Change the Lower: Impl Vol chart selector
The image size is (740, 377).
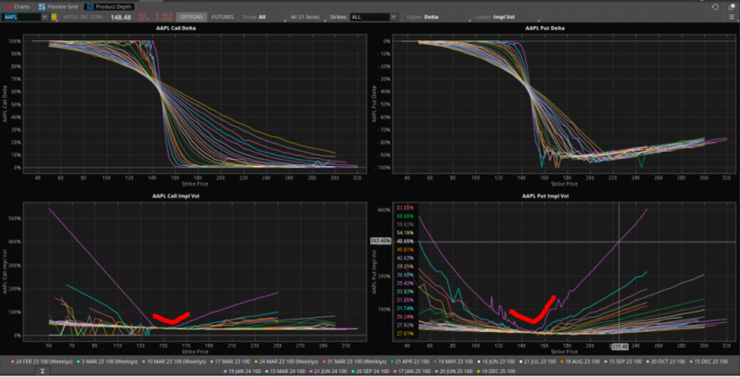click(506, 17)
